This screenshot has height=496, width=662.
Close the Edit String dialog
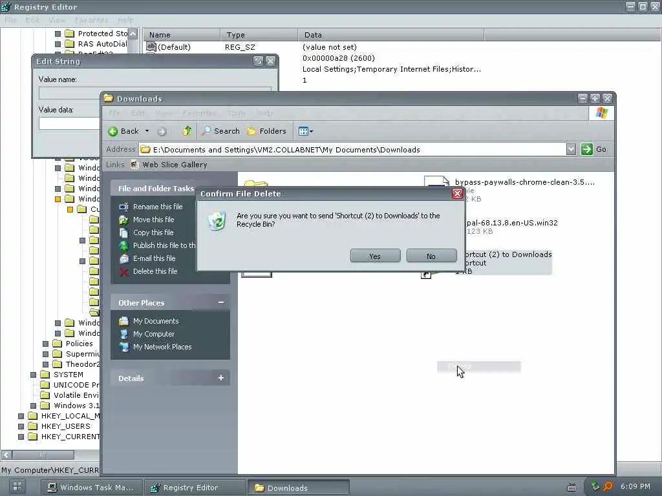coord(271,61)
